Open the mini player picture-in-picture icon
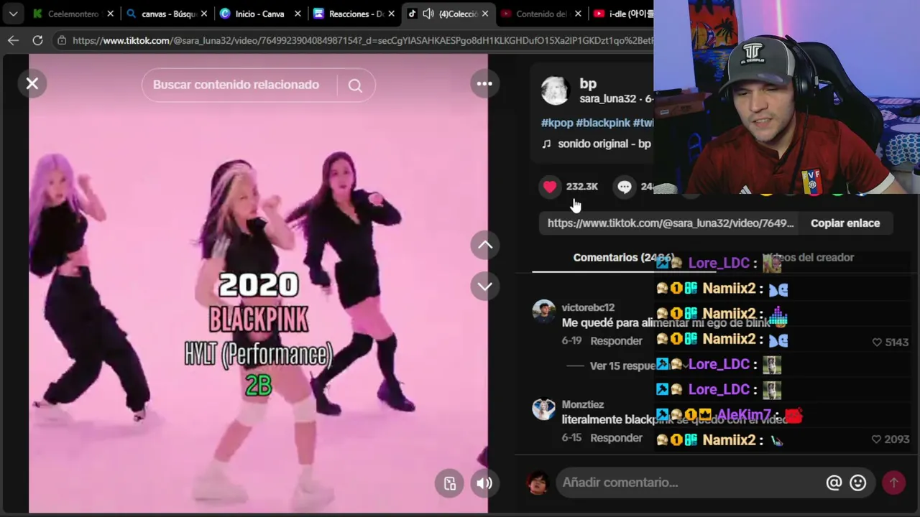Image resolution: width=920 pixels, height=517 pixels. (450, 483)
